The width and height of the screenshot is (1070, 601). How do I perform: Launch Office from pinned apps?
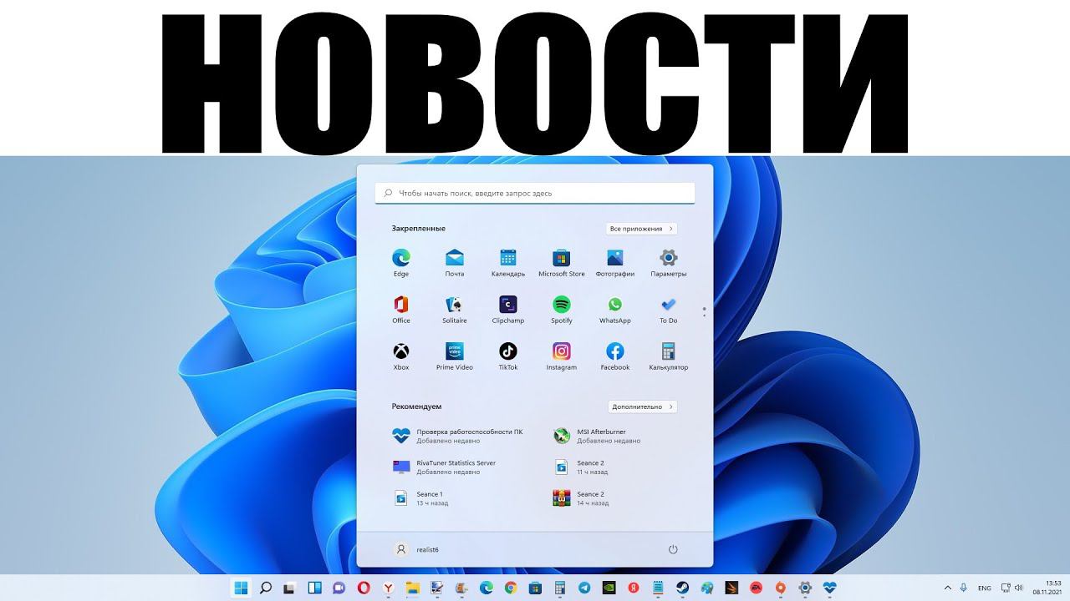[x=401, y=309]
